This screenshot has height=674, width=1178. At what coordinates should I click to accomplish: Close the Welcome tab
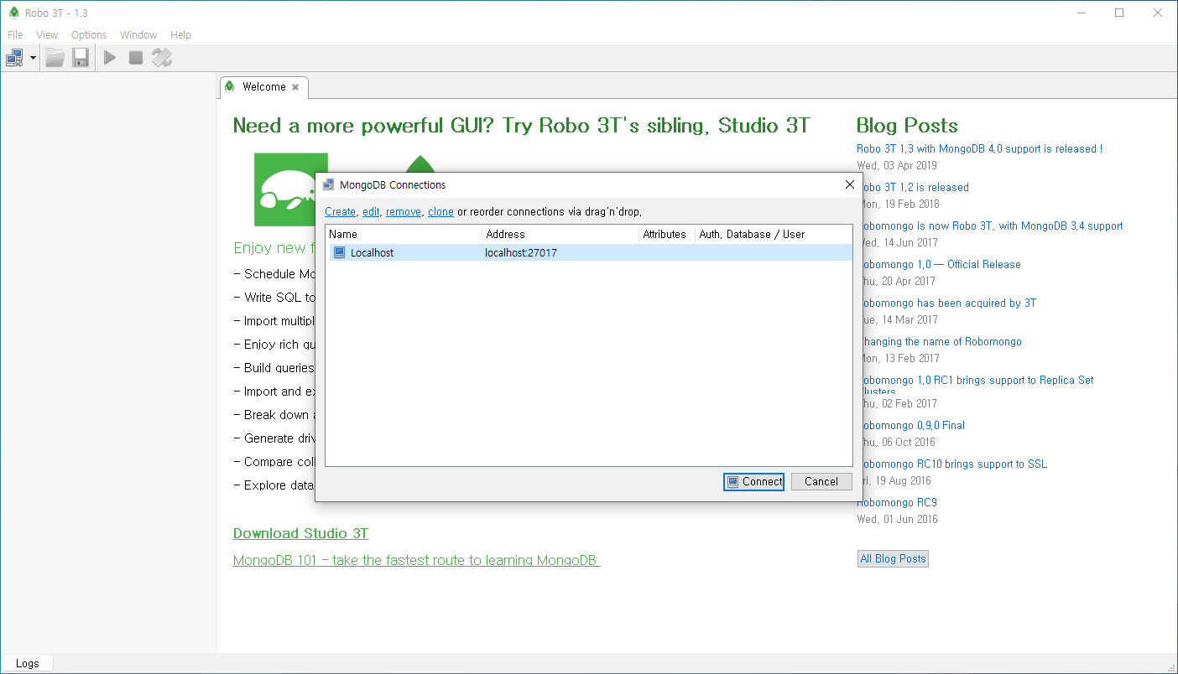tap(295, 87)
